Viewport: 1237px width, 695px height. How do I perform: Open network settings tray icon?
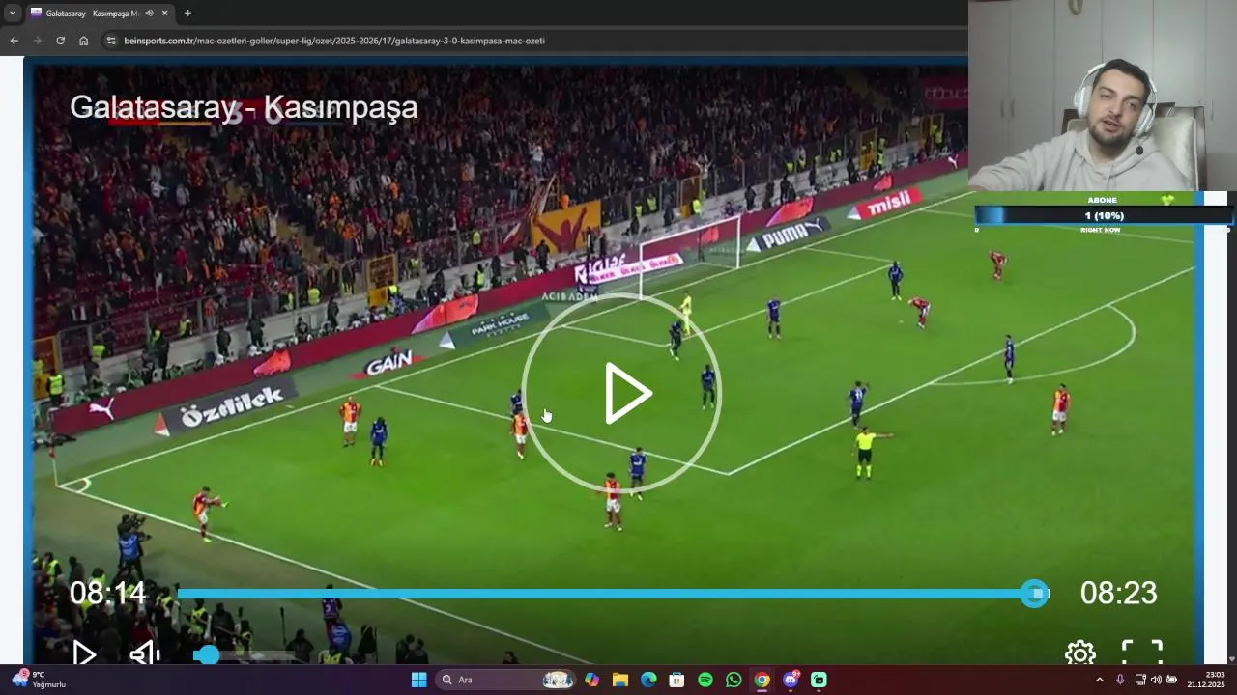click(x=1140, y=680)
